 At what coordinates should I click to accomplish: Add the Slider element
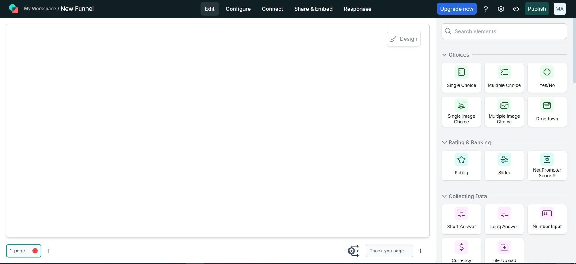tap(504, 166)
